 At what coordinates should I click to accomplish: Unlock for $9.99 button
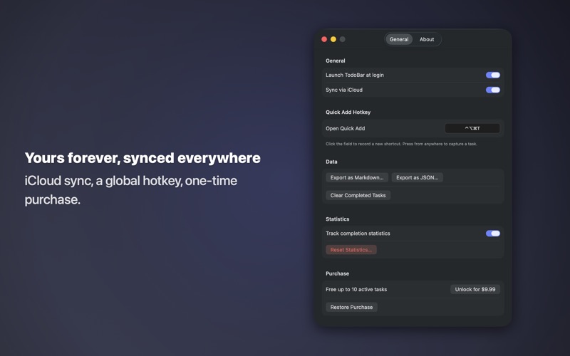point(475,289)
